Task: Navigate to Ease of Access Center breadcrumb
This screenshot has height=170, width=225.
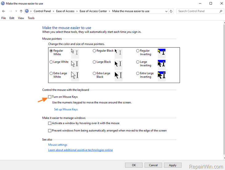Action: [93, 11]
